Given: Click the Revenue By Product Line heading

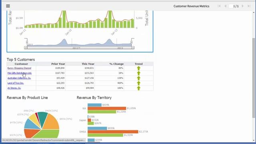Looking at the screenshot, I should click(27, 98).
